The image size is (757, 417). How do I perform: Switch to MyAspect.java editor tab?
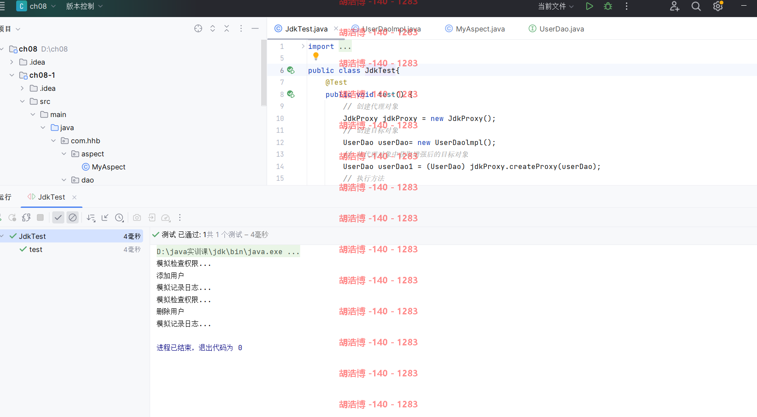(475, 29)
